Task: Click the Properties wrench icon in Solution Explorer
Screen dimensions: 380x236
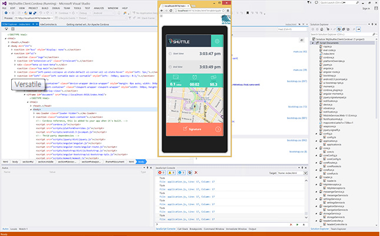Action: coord(354,29)
